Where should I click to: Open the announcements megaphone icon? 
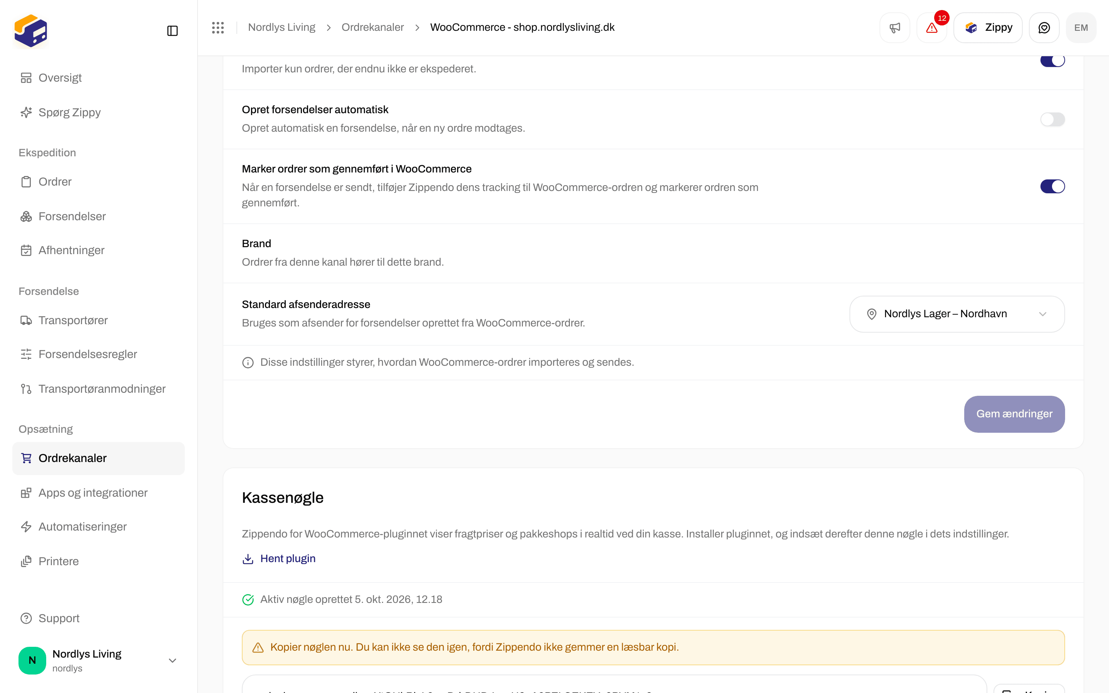(895, 27)
